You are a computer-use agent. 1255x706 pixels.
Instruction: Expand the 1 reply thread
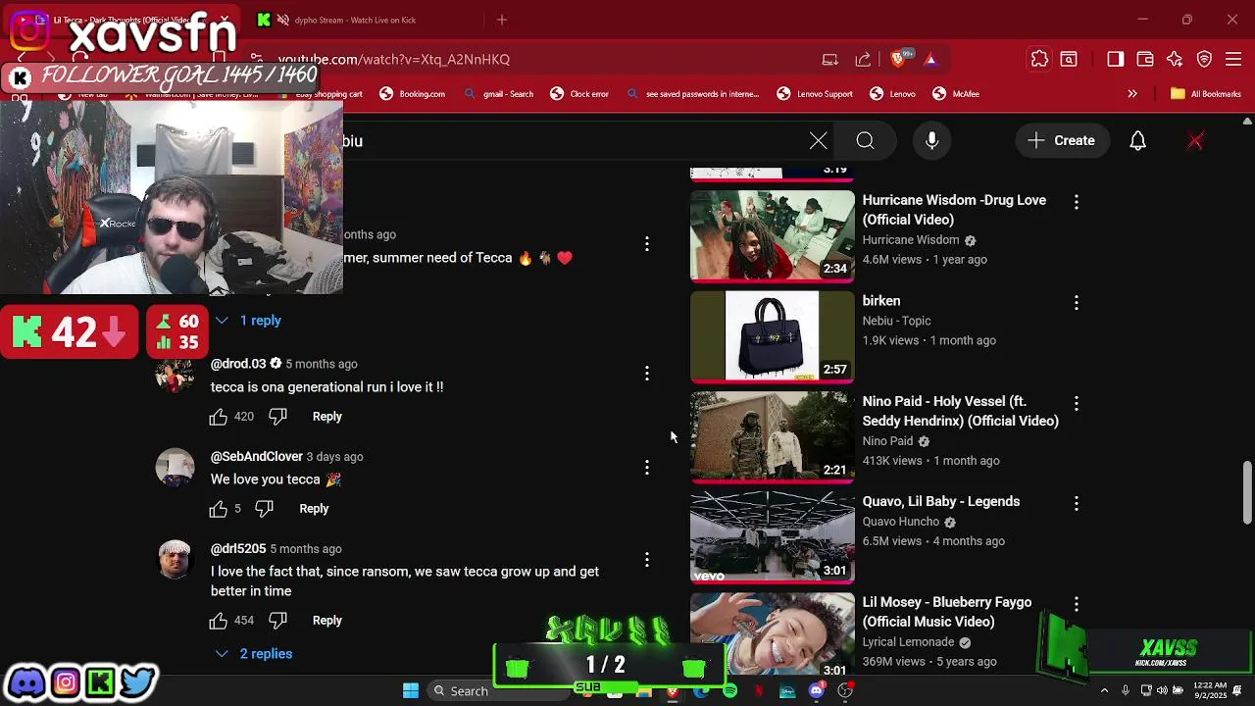pyautogui.click(x=248, y=321)
